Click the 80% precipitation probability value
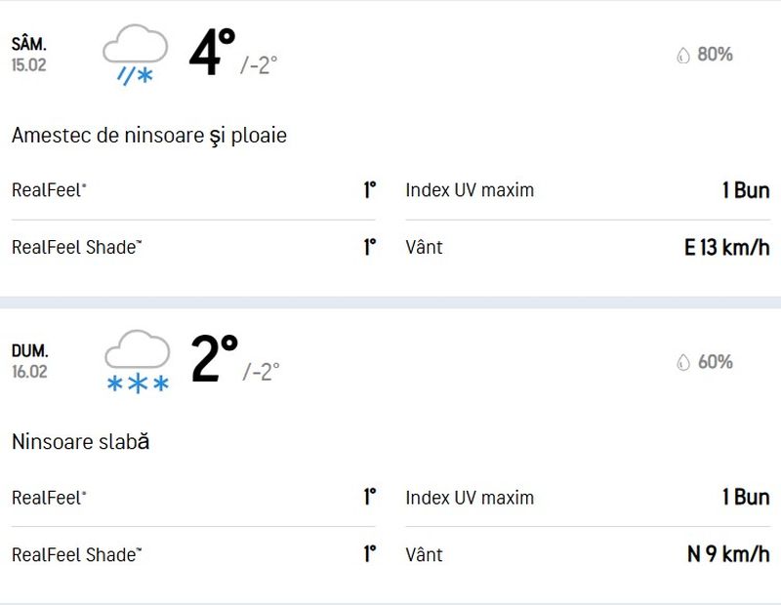781x605 pixels. point(715,55)
